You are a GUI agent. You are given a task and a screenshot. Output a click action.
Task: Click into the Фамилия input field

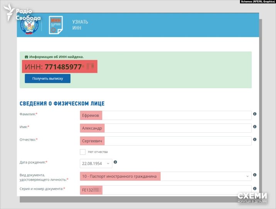pos(165,115)
